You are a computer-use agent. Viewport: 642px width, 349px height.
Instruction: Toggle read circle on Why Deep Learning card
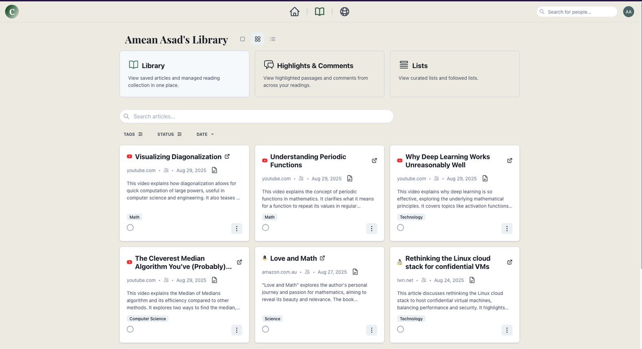pyautogui.click(x=401, y=228)
